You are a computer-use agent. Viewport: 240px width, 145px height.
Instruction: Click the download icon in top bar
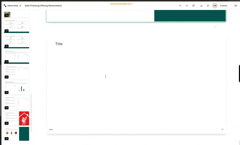201,6
